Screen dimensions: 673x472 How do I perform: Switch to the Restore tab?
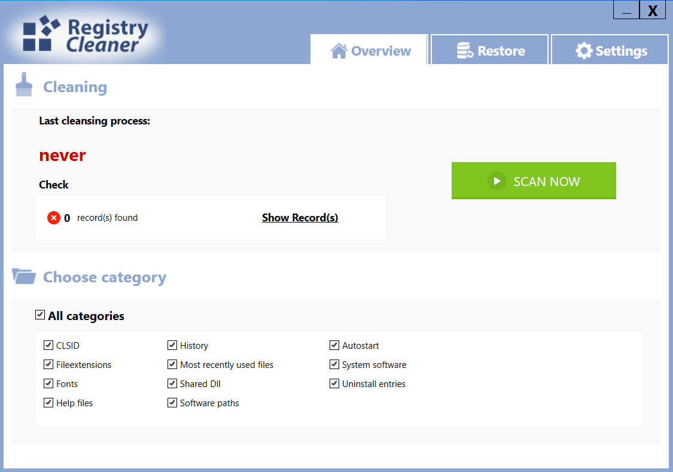click(x=490, y=49)
